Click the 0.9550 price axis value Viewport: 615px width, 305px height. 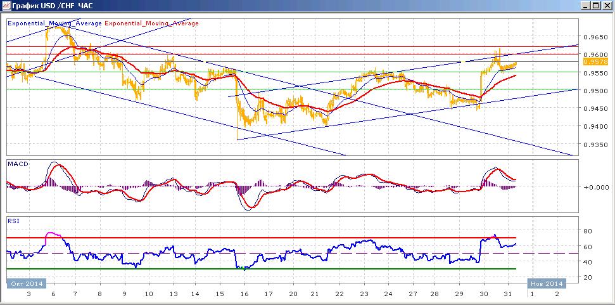pos(596,73)
